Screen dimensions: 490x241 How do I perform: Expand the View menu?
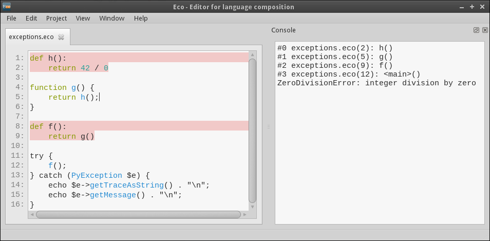click(83, 18)
